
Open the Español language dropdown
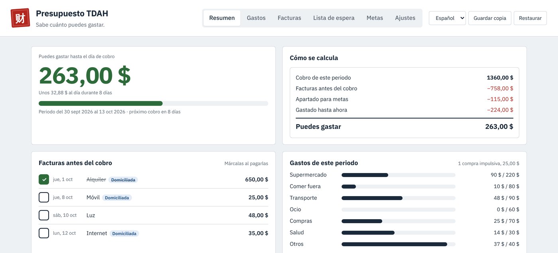(447, 18)
